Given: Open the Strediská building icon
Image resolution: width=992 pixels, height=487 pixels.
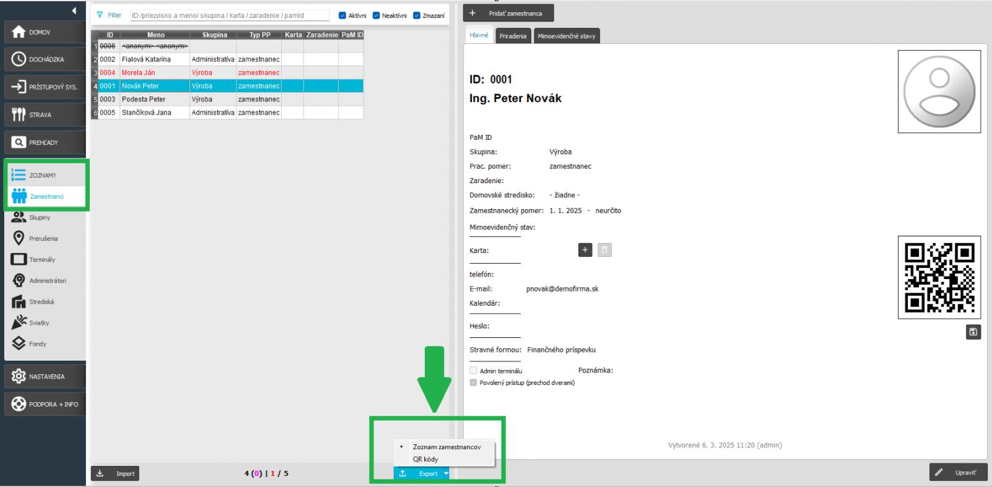Looking at the screenshot, I should pyautogui.click(x=19, y=301).
